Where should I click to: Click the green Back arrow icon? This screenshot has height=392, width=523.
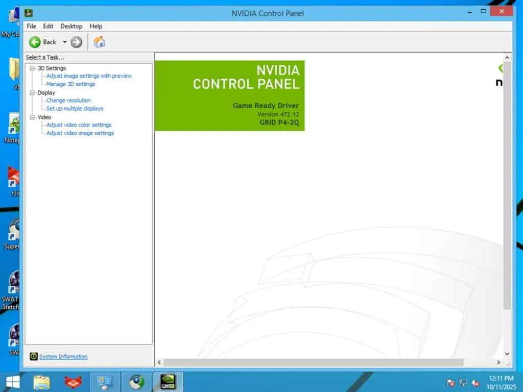tap(35, 42)
